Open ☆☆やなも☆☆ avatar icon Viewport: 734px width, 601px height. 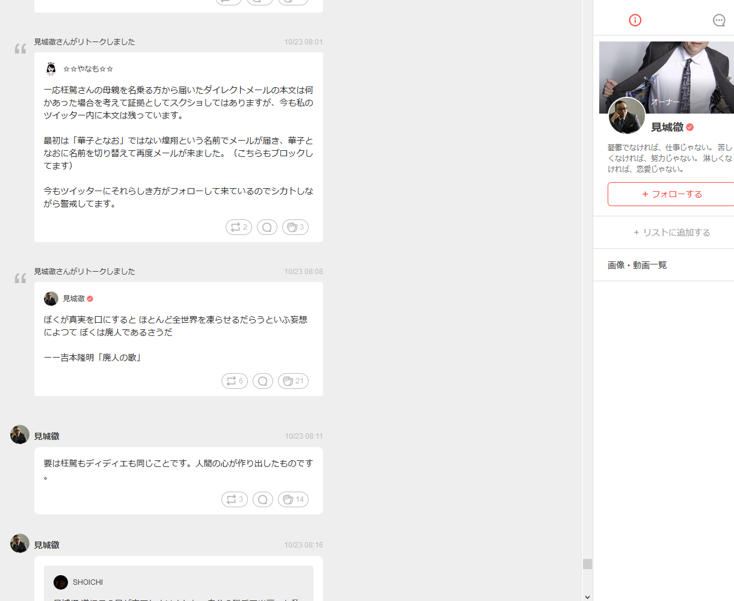(51, 69)
